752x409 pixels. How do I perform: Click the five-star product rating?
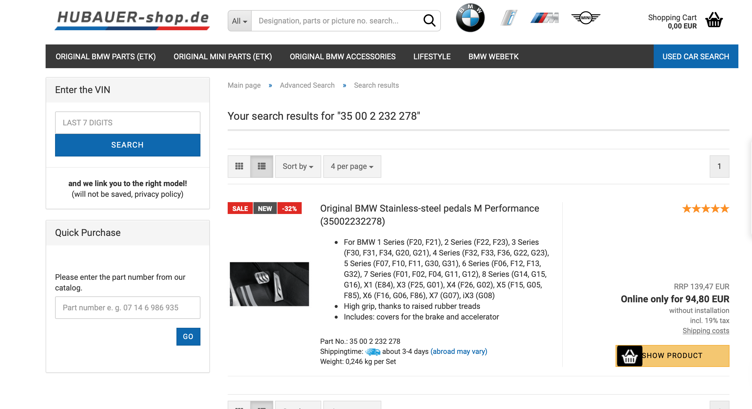point(706,209)
